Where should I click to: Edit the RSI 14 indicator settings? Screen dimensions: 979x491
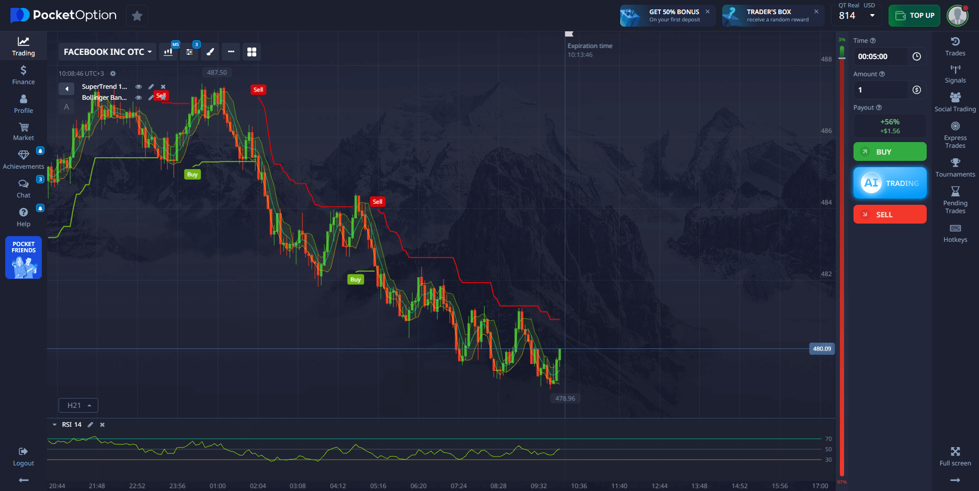(90, 425)
